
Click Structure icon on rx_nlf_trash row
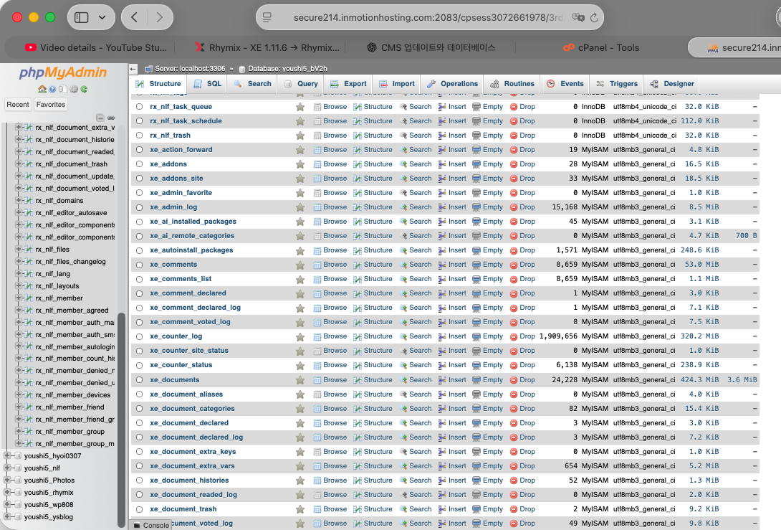coord(357,135)
